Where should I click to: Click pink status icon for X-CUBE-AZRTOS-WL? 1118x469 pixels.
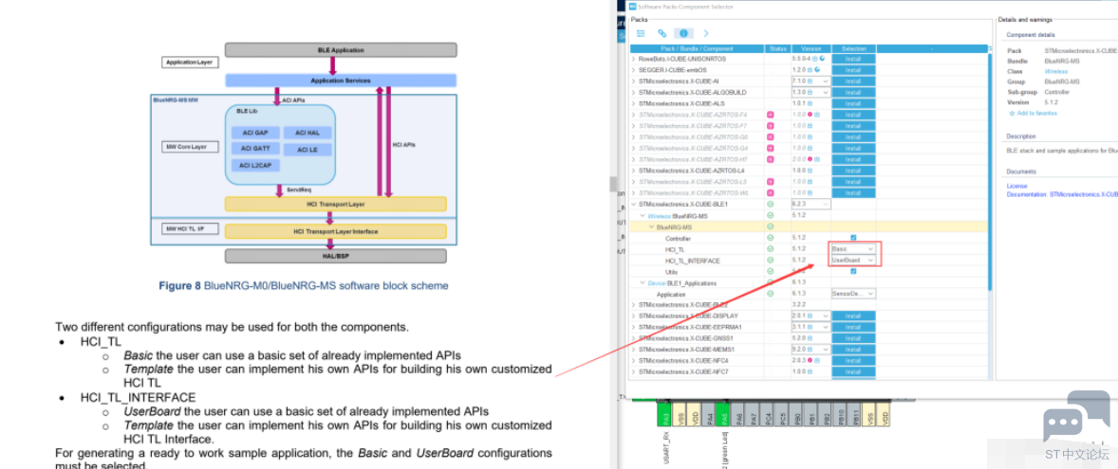click(770, 193)
